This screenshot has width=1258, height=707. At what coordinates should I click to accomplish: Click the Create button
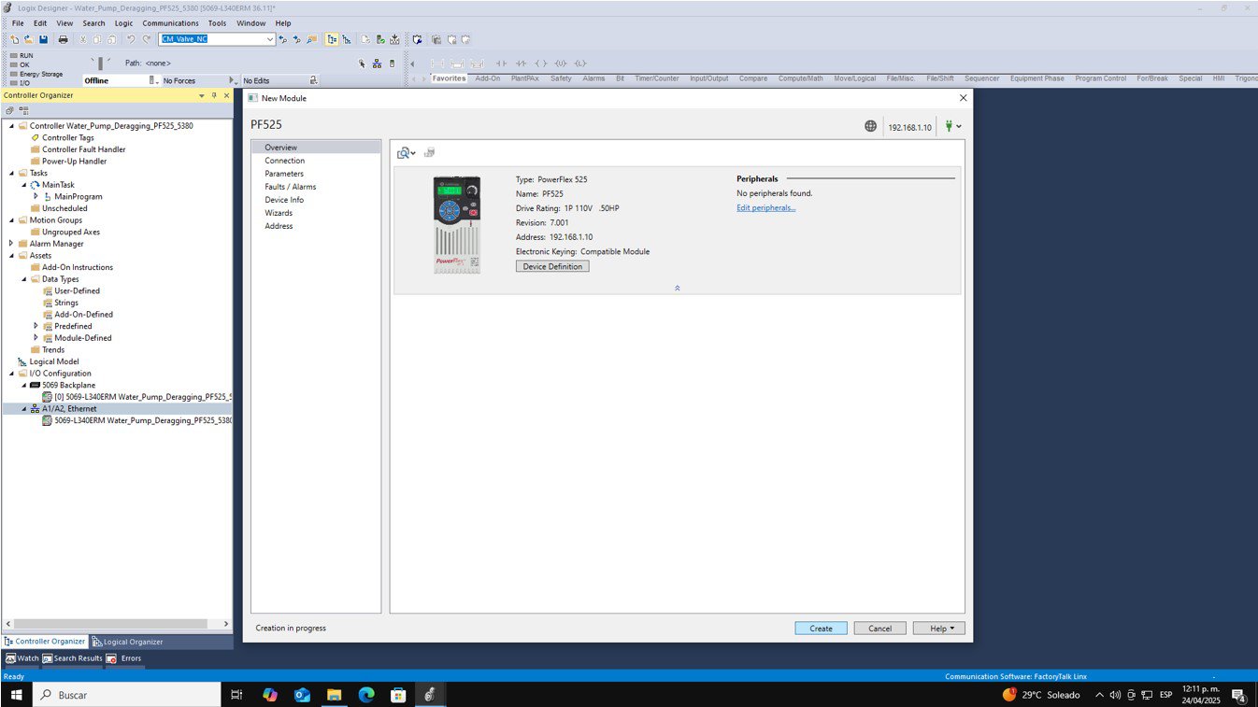pyautogui.click(x=821, y=629)
